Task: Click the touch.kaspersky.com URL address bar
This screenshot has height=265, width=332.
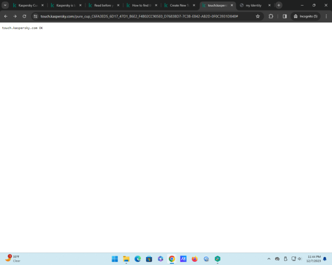Action: tap(139, 16)
